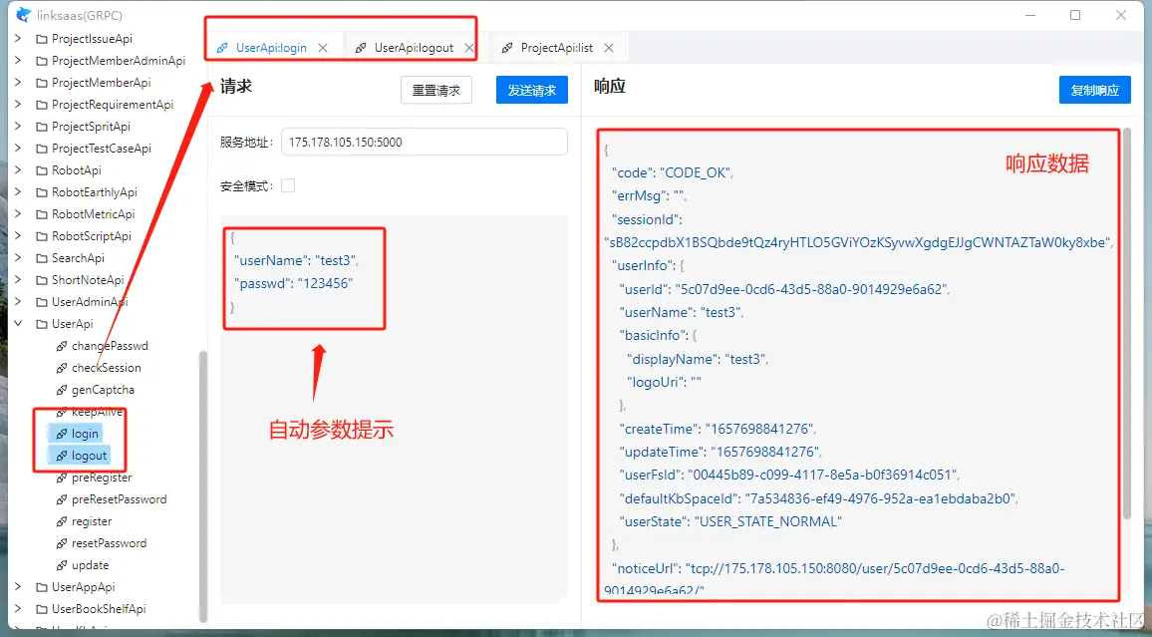
Task: Open the login method in tree
Action: pyautogui.click(x=85, y=434)
